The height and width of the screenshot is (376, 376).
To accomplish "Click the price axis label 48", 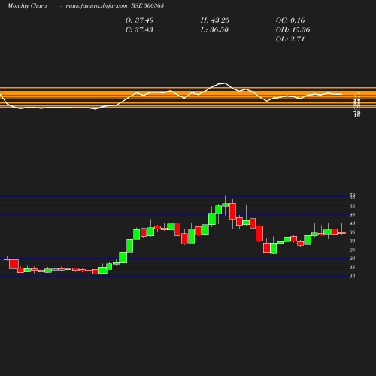I will [x=353, y=215].
